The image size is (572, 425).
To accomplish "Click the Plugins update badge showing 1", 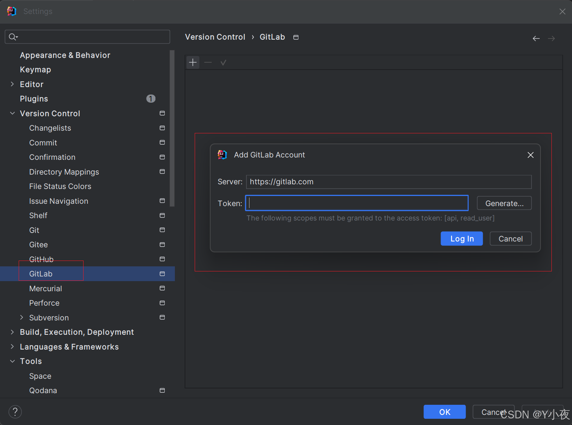I will point(151,99).
